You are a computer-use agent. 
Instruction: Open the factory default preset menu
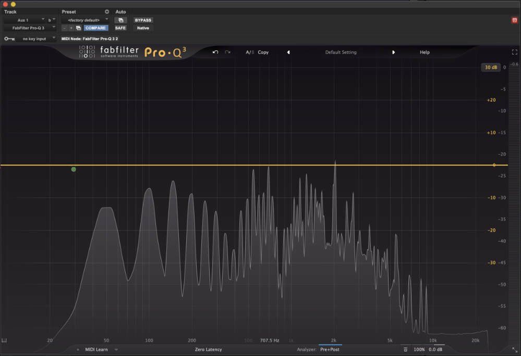pyautogui.click(x=85, y=20)
